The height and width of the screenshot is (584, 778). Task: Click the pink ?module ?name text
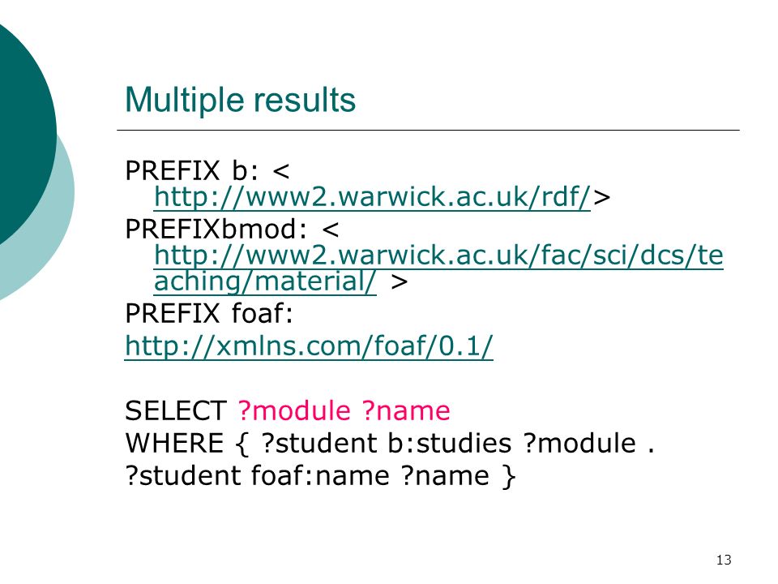coord(344,411)
